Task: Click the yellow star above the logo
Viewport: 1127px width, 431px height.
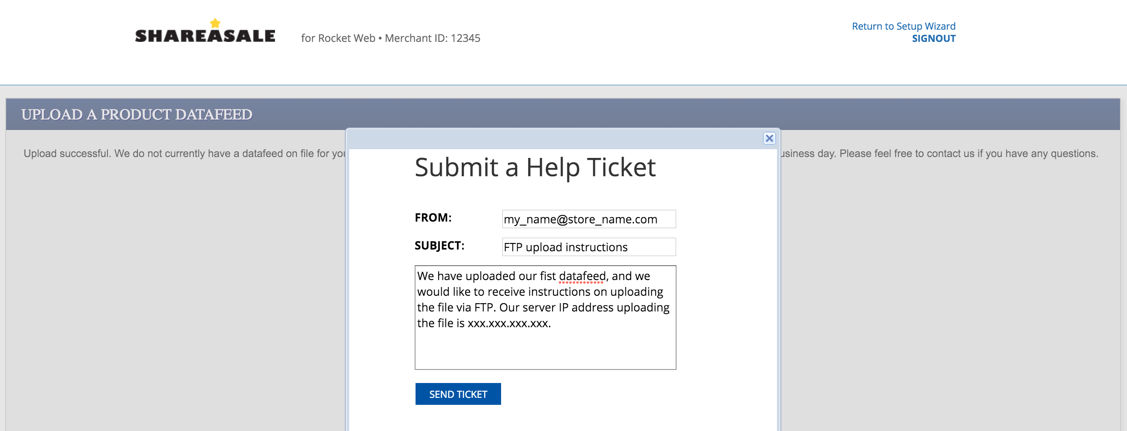Action: pyautogui.click(x=215, y=23)
